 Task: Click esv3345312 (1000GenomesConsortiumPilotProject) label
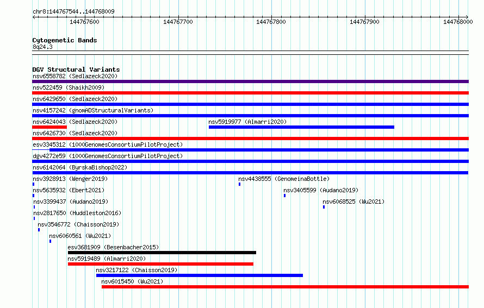108,144
